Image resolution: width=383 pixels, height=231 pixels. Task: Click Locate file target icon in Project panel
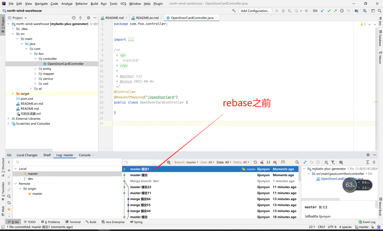point(74,18)
